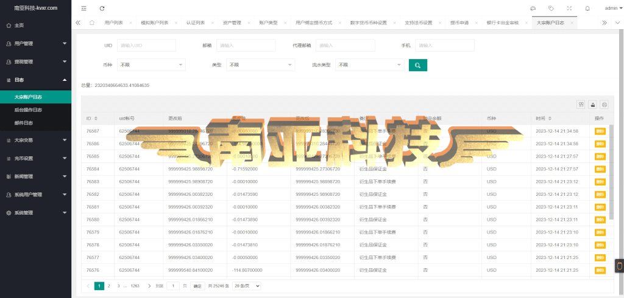Expand 充币设置 sidebar menu
This screenshot has width=624, height=298.
pos(36,158)
